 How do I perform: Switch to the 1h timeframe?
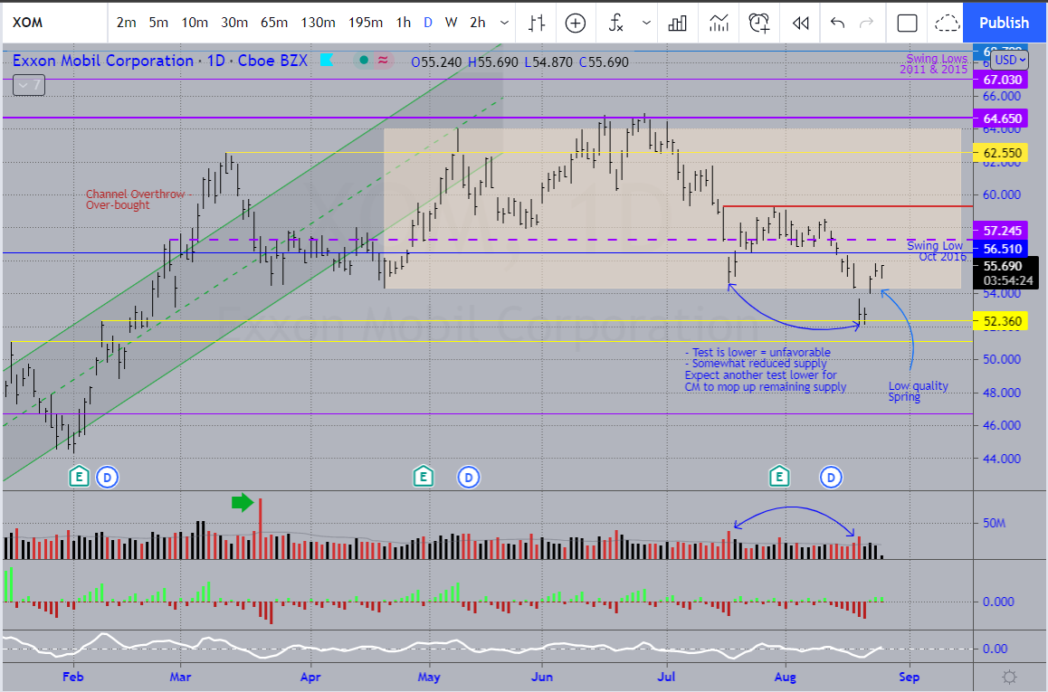[403, 23]
